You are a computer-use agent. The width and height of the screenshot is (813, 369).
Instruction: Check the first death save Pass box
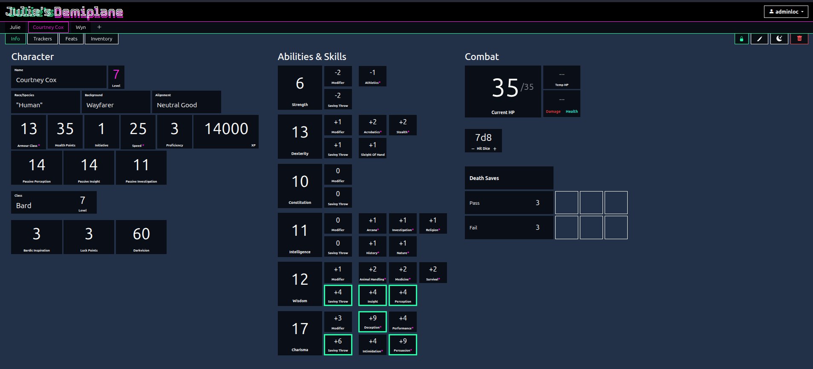click(x=567, y=203)
